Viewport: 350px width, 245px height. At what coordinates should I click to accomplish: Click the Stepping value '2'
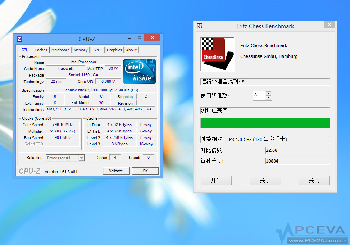pos(146,96)
